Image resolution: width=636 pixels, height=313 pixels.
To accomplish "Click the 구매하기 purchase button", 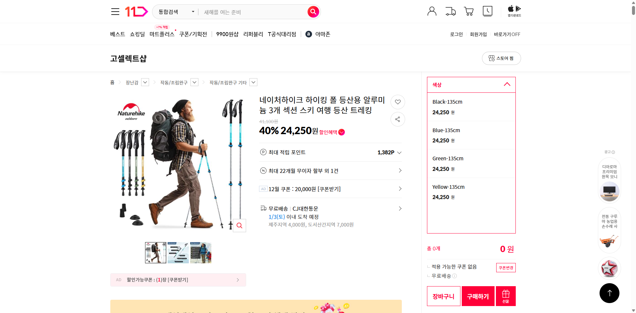I will (x=478, y=296).
